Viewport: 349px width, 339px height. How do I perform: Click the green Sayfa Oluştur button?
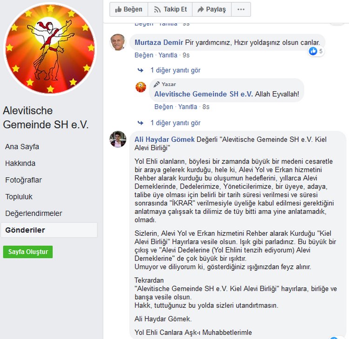pos(28,252)
